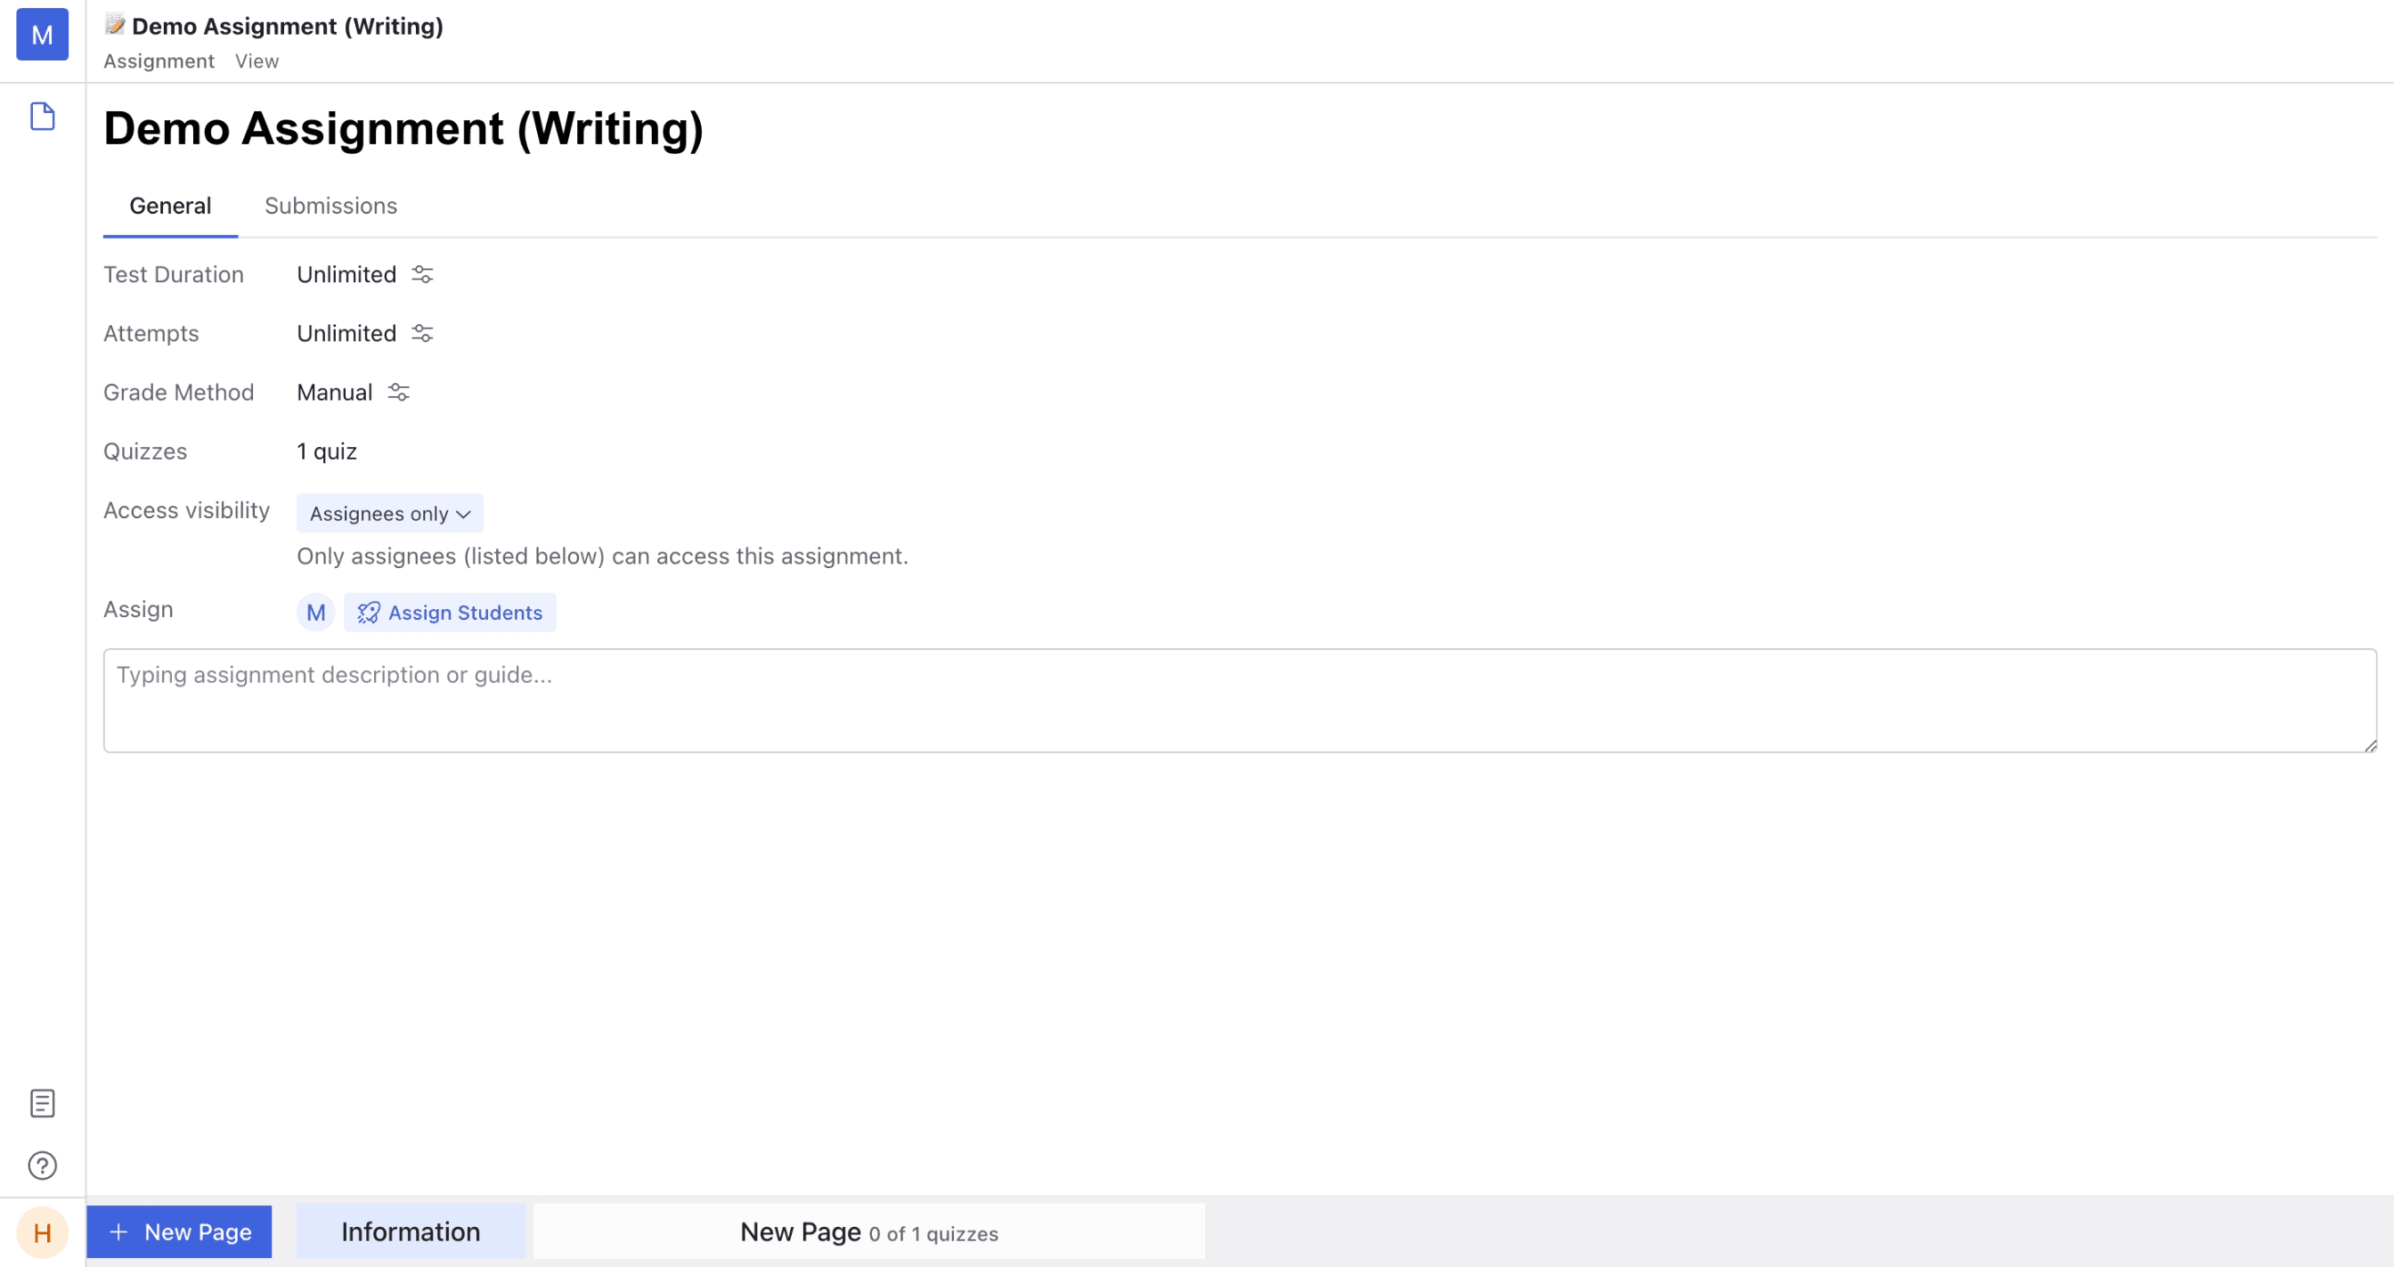Screen dimensions: 2394x1267
Task: Click the sliders icon next to Grade Method
Action: 397,391
